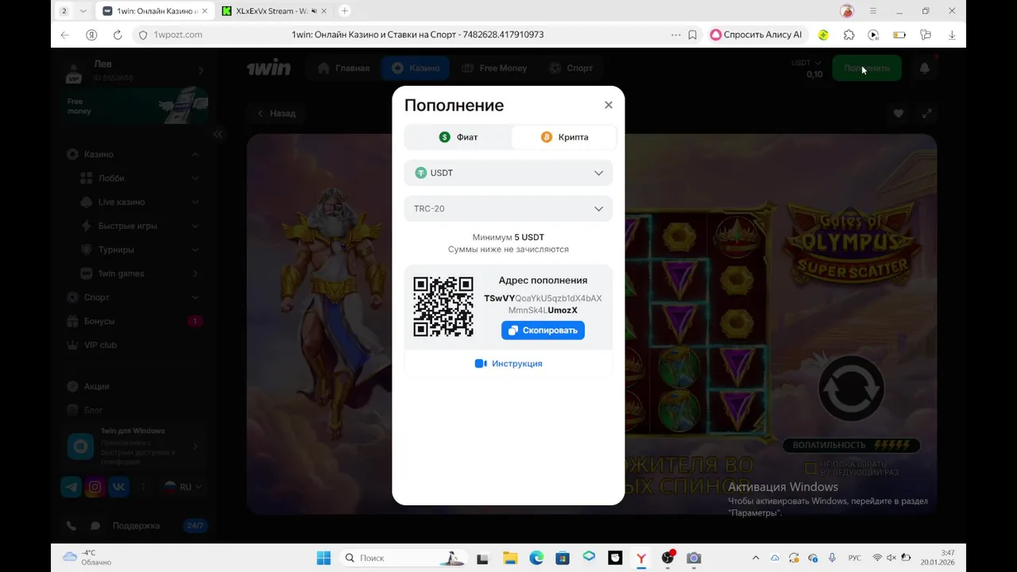Open the Instagram social icon
Screen dimensions: 1017x572
click(x=95, y=487)
